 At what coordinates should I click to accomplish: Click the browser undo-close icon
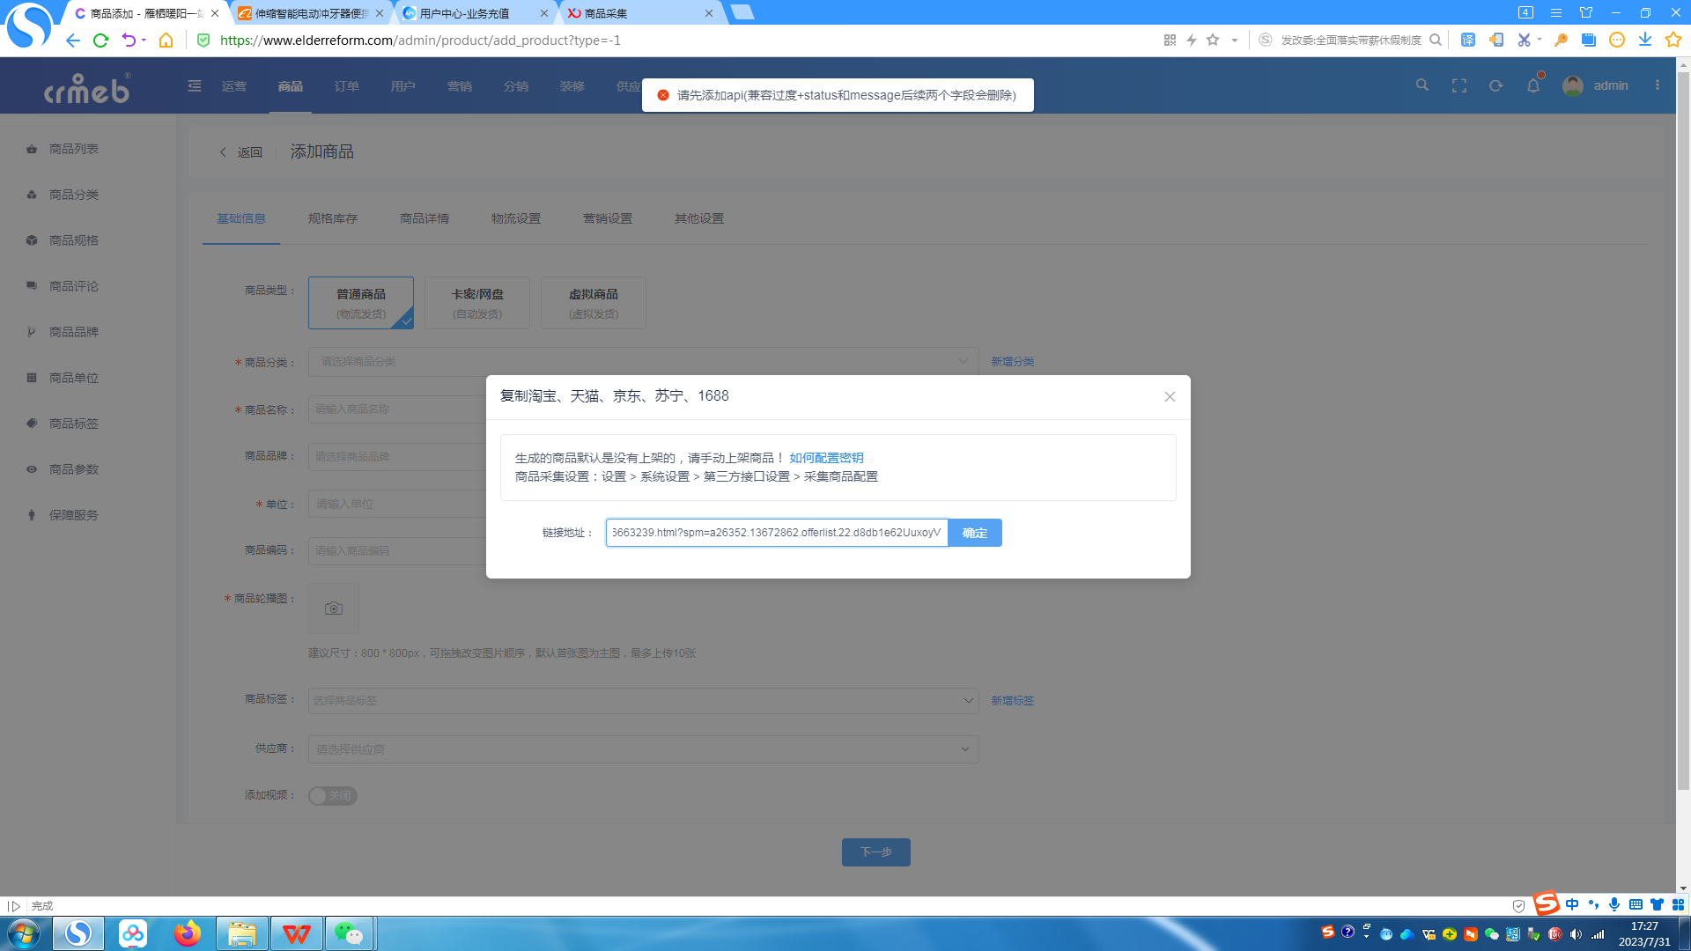[129, 41]
